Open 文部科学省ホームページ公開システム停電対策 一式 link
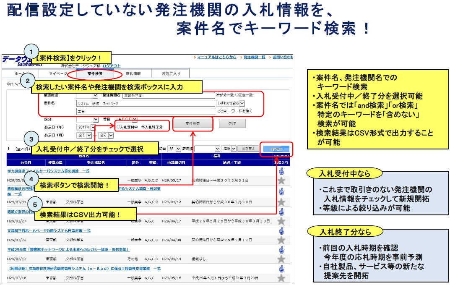The width and height of the screenshot is (450, 285). coord(49,230)
